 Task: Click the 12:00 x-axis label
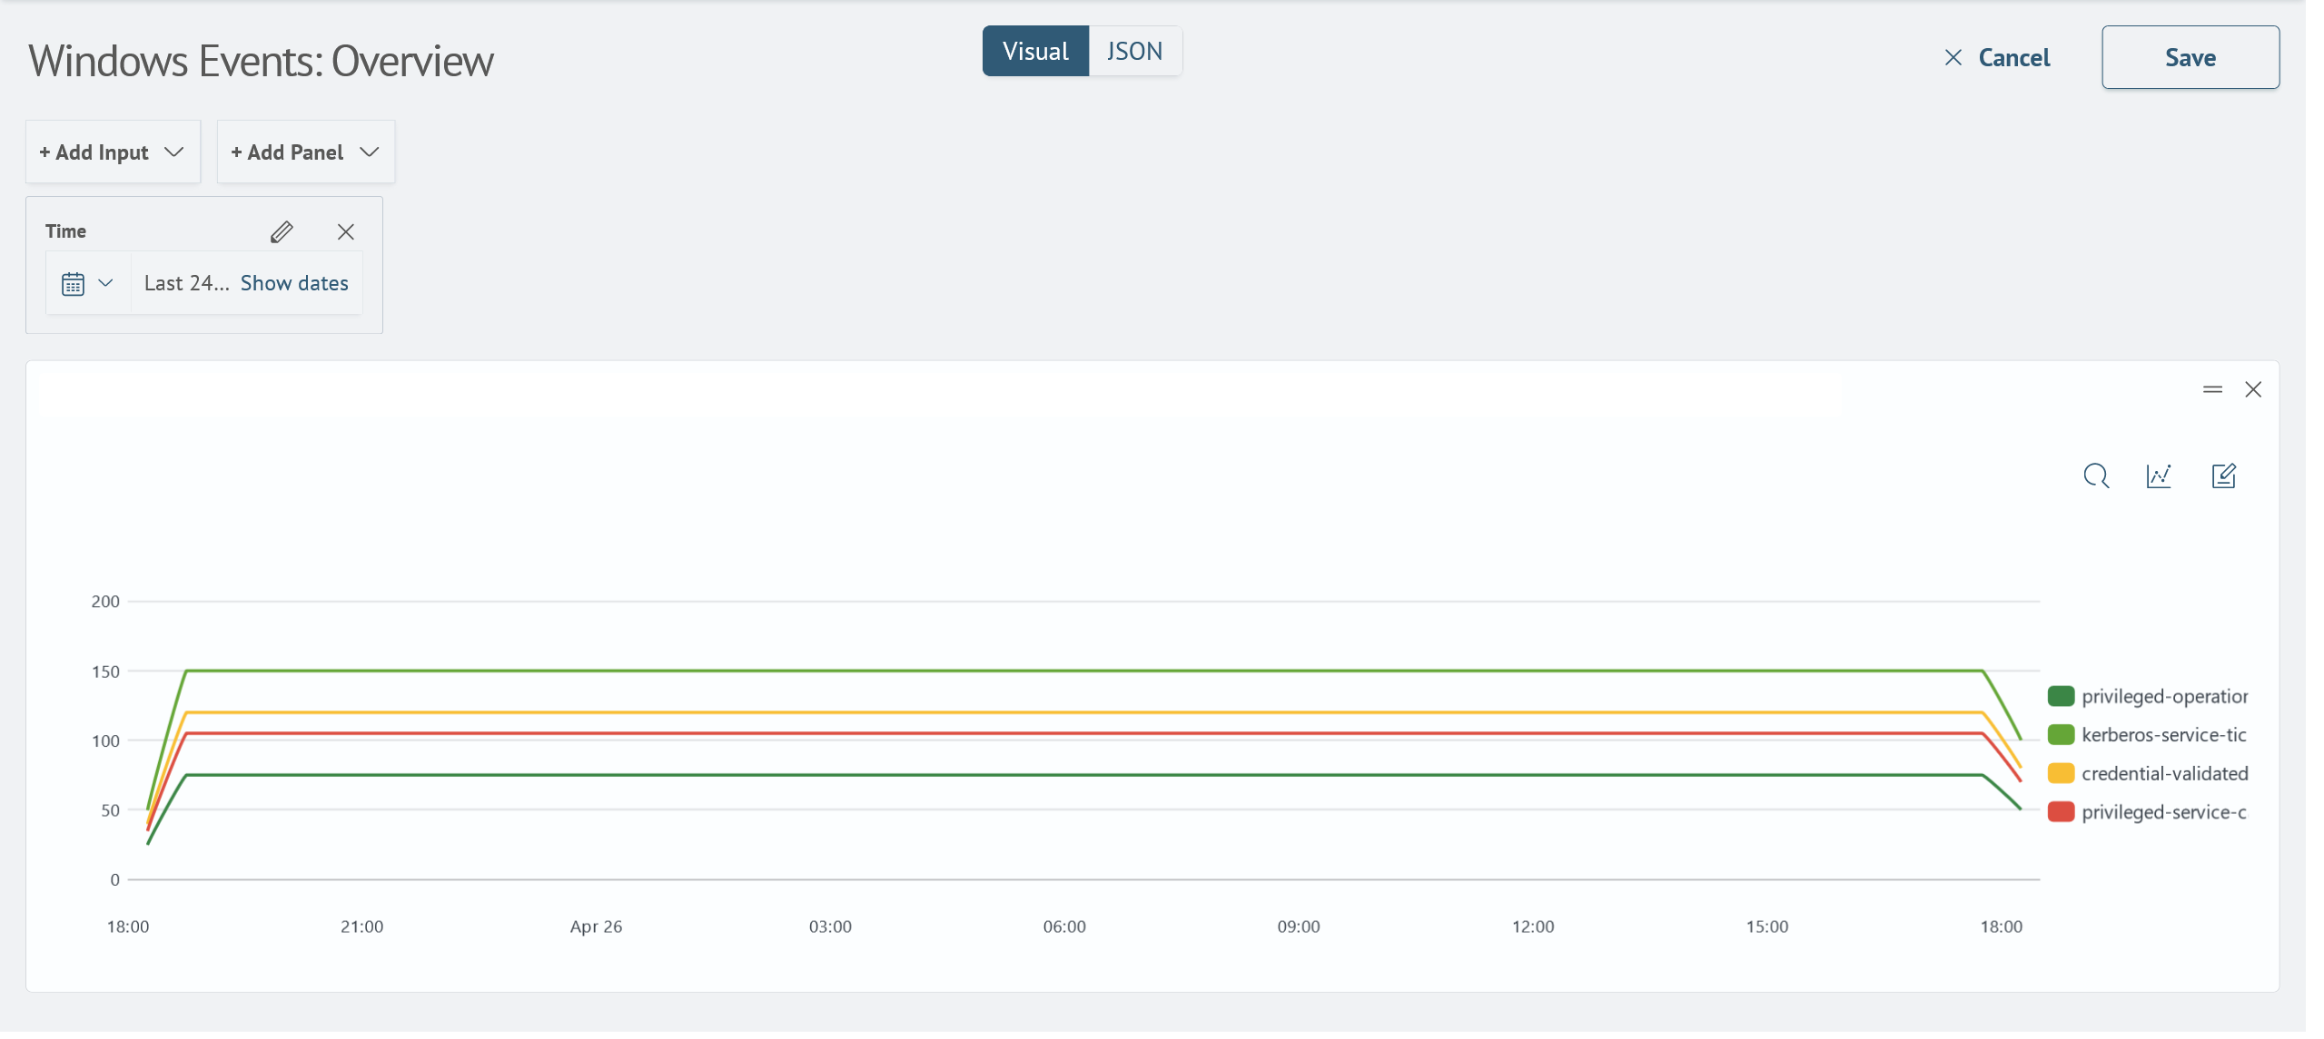[1533, 927]
